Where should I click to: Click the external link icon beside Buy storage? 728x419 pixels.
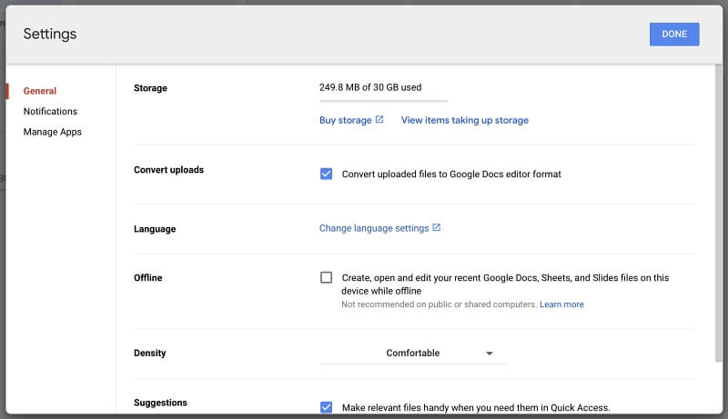[379, 120]
